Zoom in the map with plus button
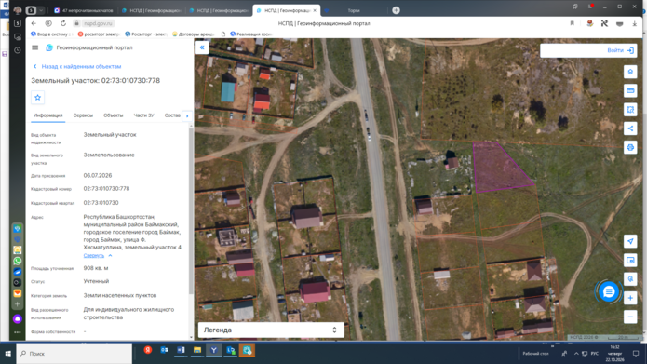647x364 pixels. [x=630, y=298]
